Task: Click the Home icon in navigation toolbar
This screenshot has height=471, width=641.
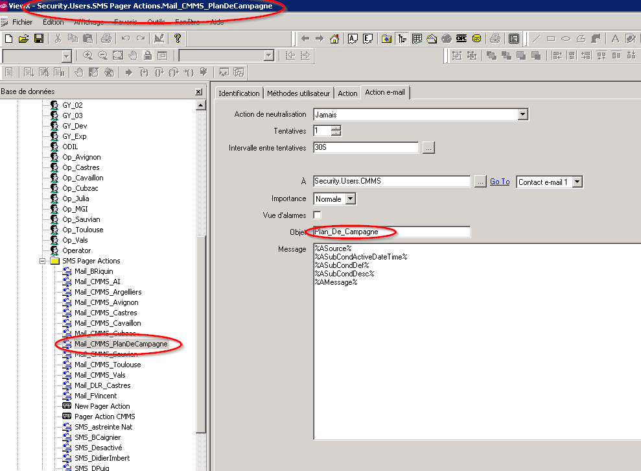Action: 334,38
